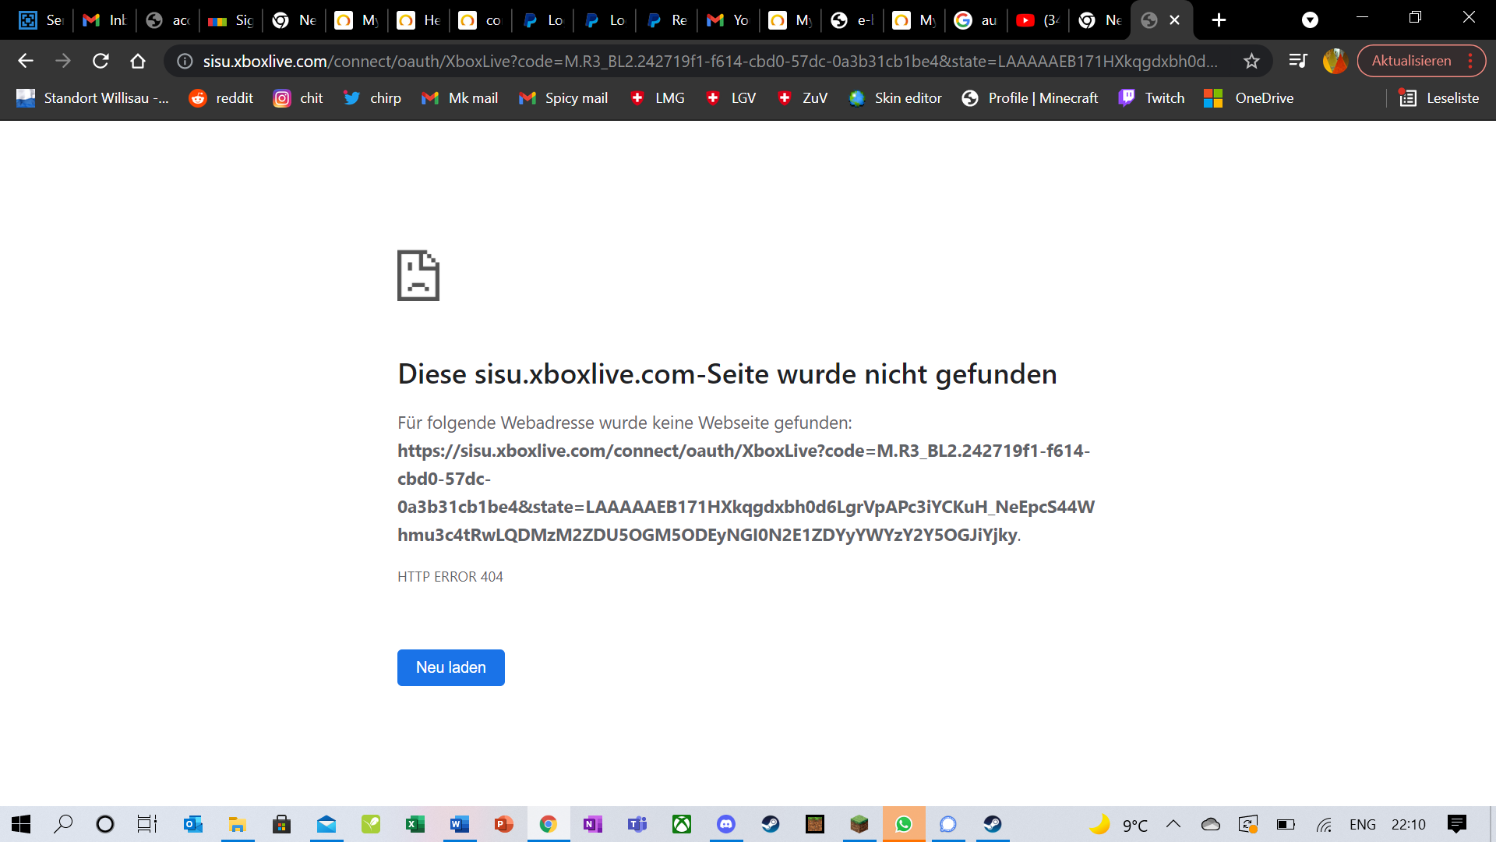This screenshot has width=1496, height=842.
Task: Open the Leseliste reading list
Action: click(1439, 98)
